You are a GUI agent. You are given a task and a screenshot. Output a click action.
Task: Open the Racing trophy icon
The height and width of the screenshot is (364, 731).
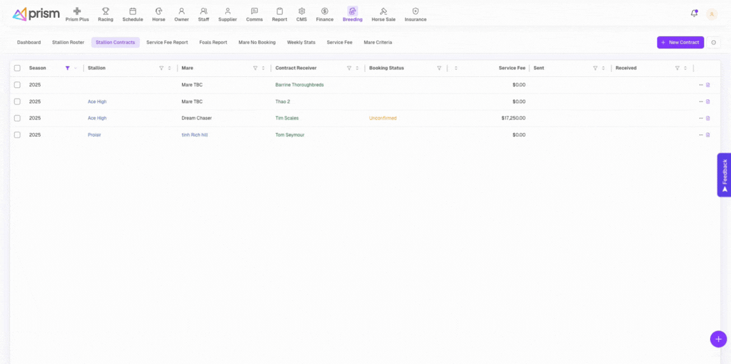106,11
